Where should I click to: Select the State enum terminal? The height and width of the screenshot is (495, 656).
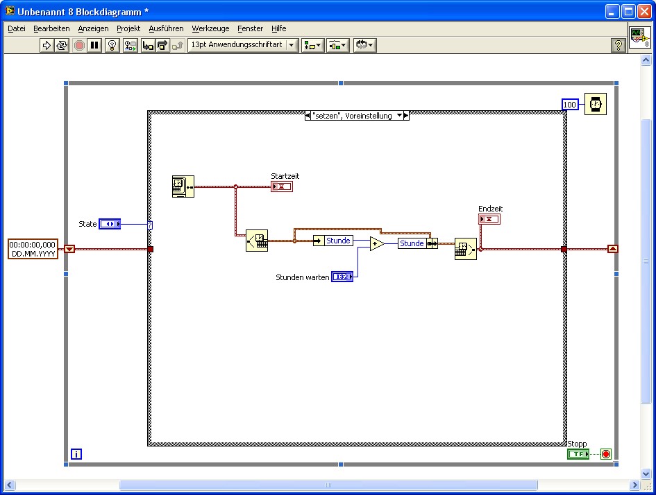[110, 224]
